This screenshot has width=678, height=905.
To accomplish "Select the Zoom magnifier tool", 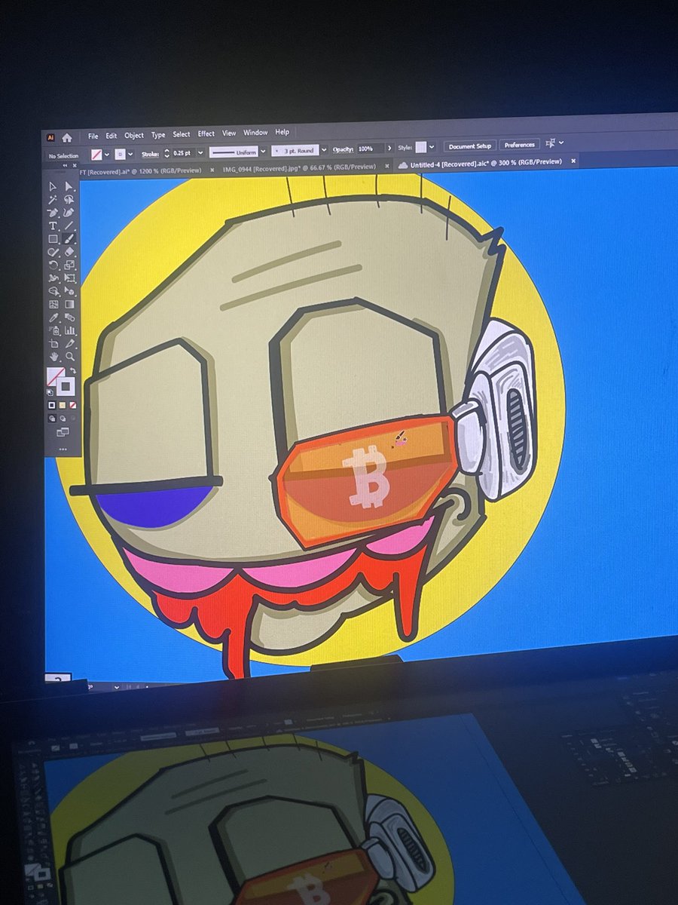I will pos(69,357).
